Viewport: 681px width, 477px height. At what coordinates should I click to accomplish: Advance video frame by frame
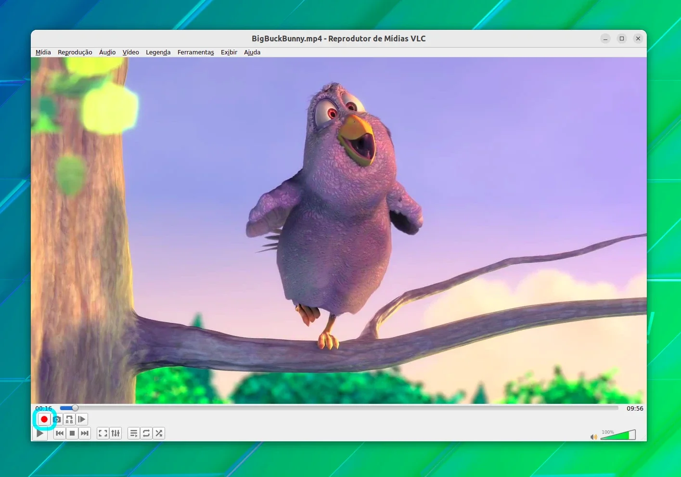(x=82, y=419)
